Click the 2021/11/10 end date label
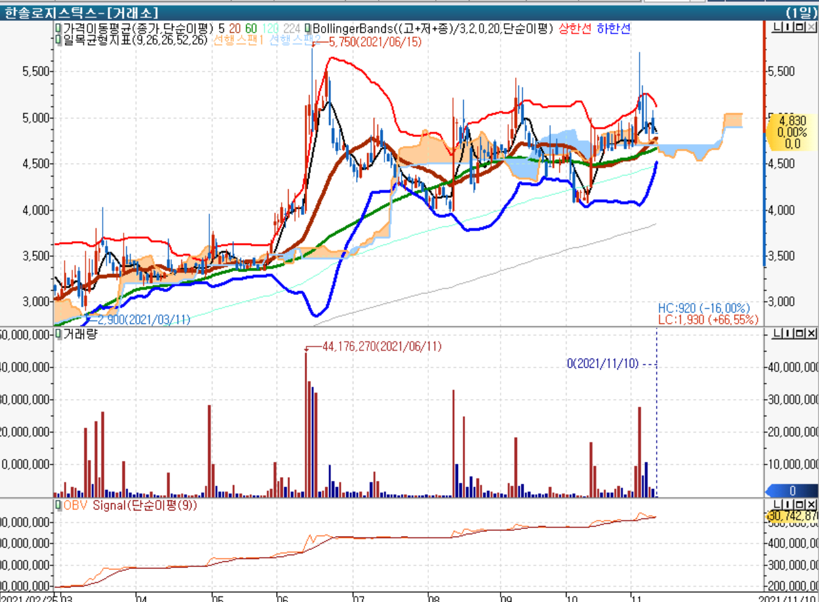 [x=789, y=598]
